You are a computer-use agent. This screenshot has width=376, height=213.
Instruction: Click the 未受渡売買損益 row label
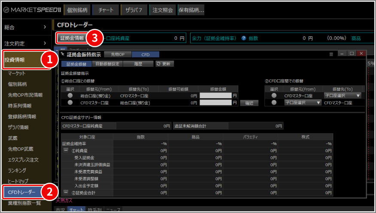88,171
